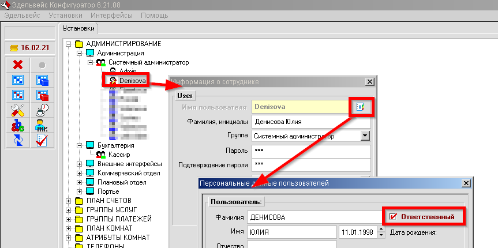Toggle the Ответственный checkbox
The width and height of the screenshot is (498, 248).
(394, 217)
